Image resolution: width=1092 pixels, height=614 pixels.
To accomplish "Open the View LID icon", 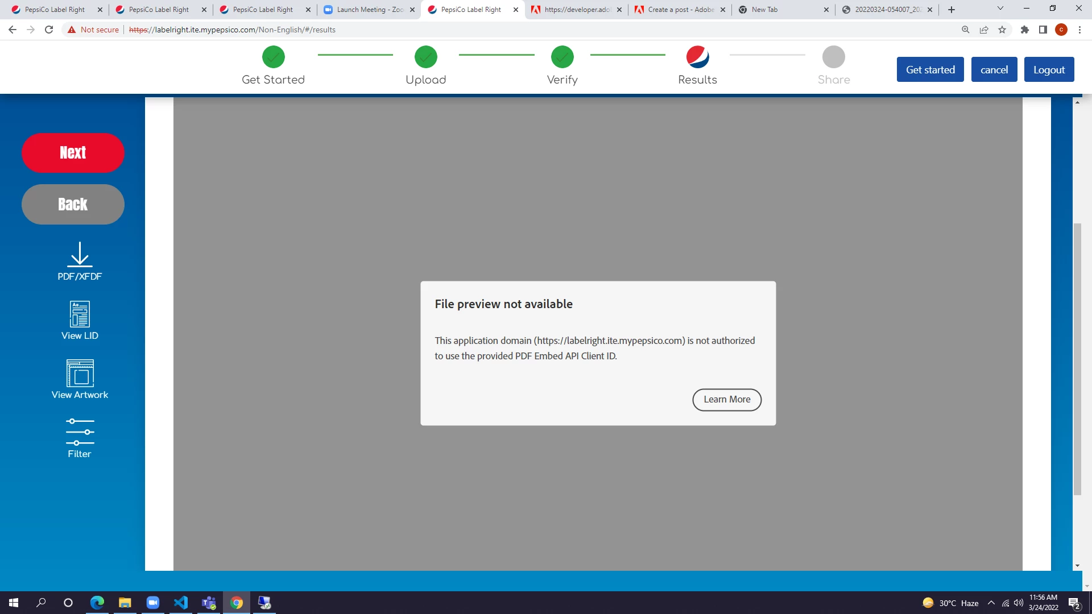I will click(80, 314).
